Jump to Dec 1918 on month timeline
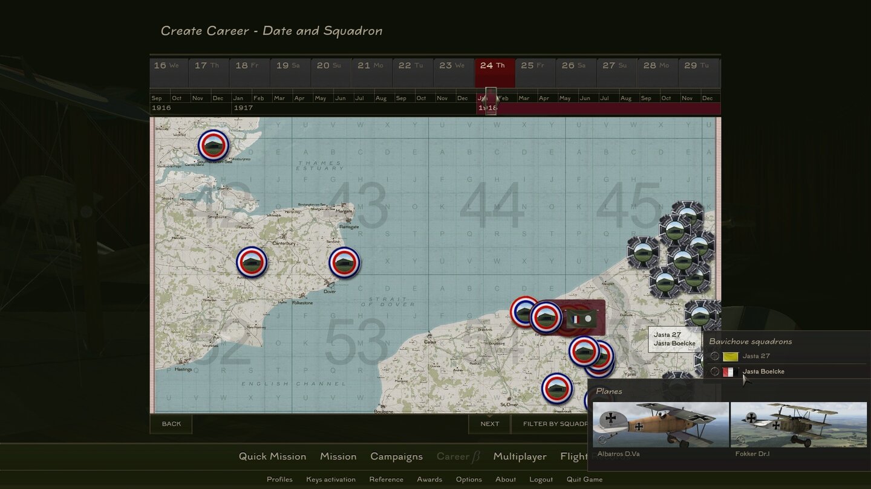The width and height of the screenshot is (871, 489). click(707, 98)
